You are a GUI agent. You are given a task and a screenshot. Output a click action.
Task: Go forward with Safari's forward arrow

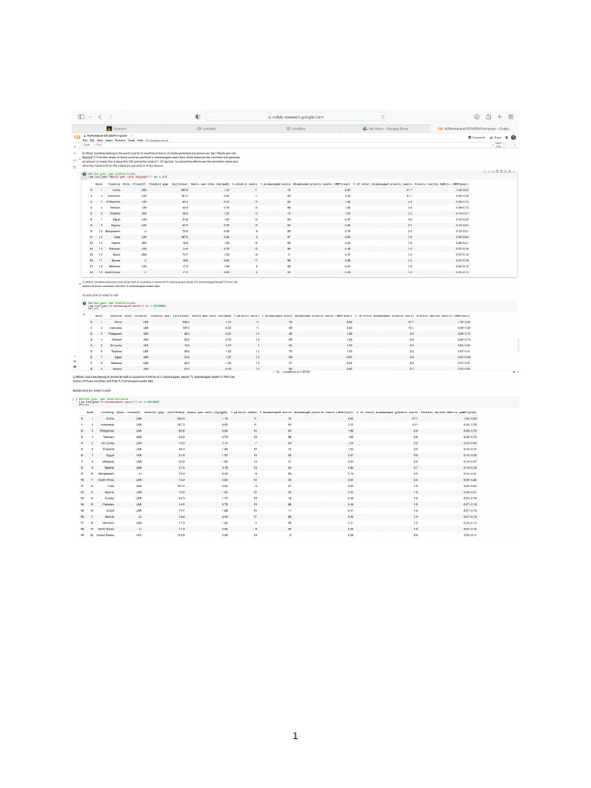(x=111, y=117)
